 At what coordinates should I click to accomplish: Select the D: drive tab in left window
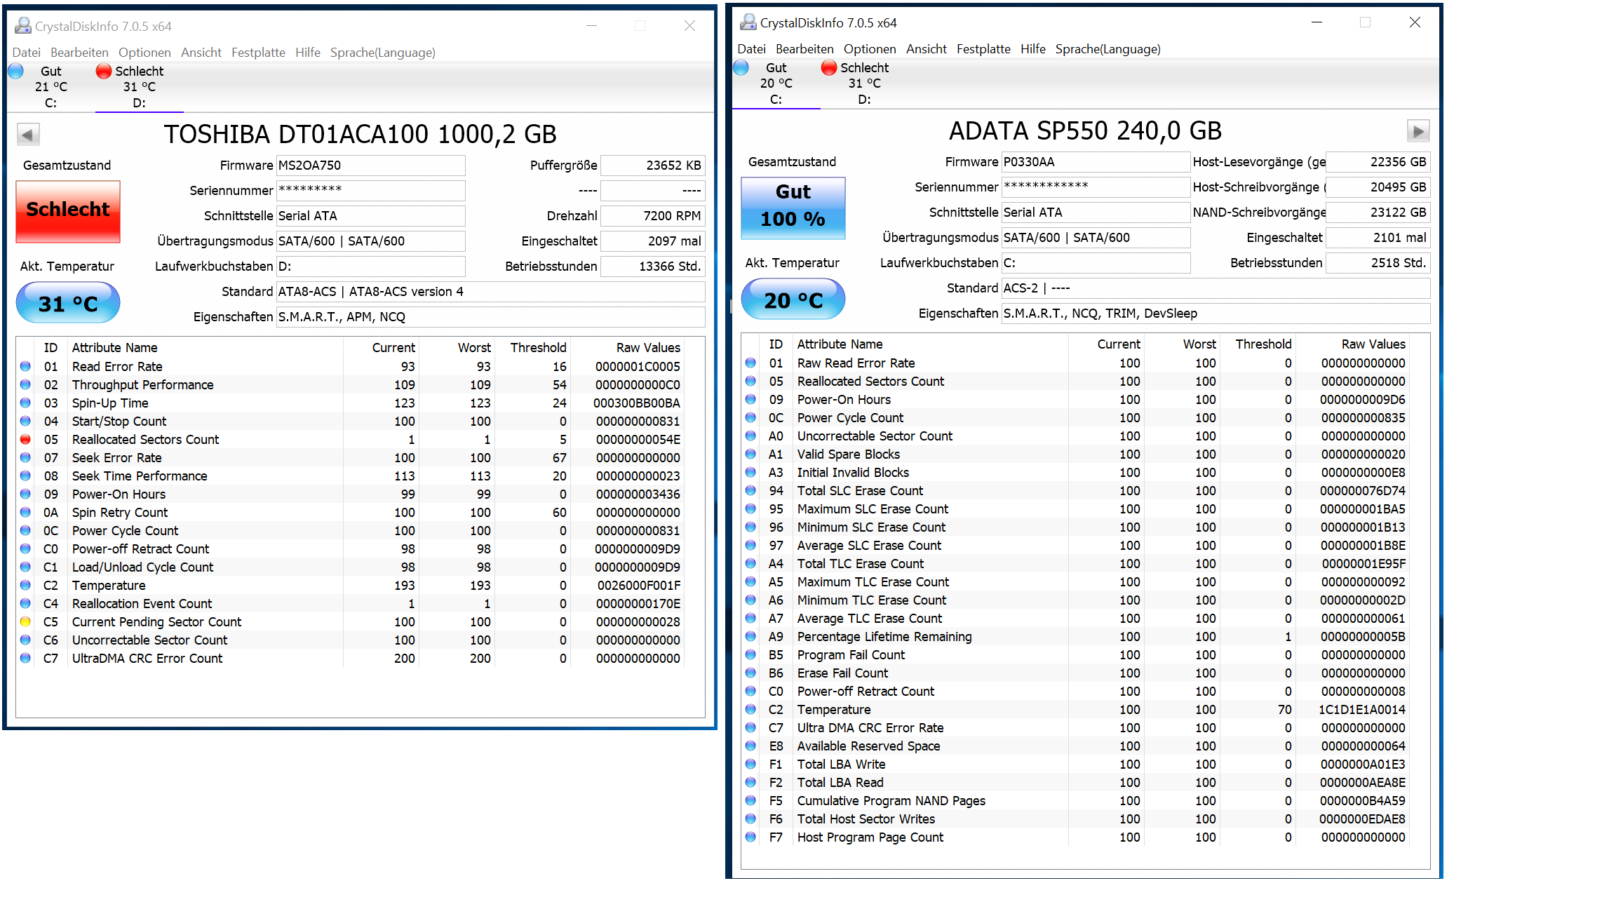click(x=139, y=102)
